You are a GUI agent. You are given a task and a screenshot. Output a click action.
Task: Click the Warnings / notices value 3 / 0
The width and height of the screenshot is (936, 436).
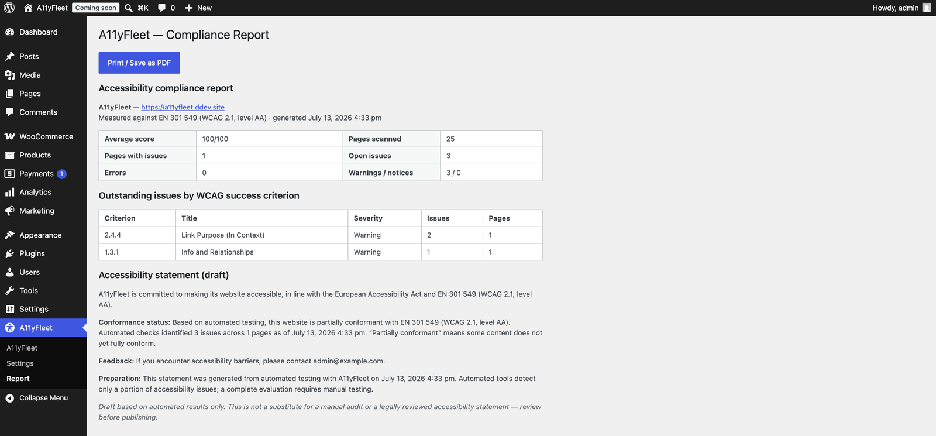(x=453, y=173)
